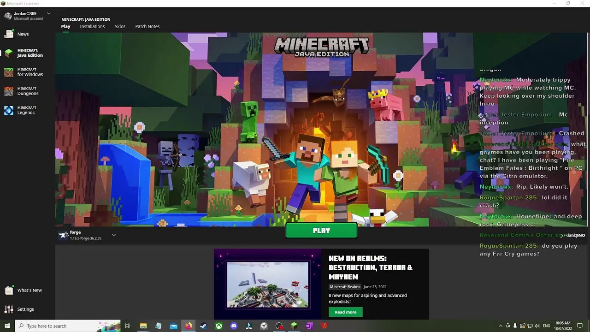Switch to the Skins tab
Screen dimensions: 590x332
(120, 26)
